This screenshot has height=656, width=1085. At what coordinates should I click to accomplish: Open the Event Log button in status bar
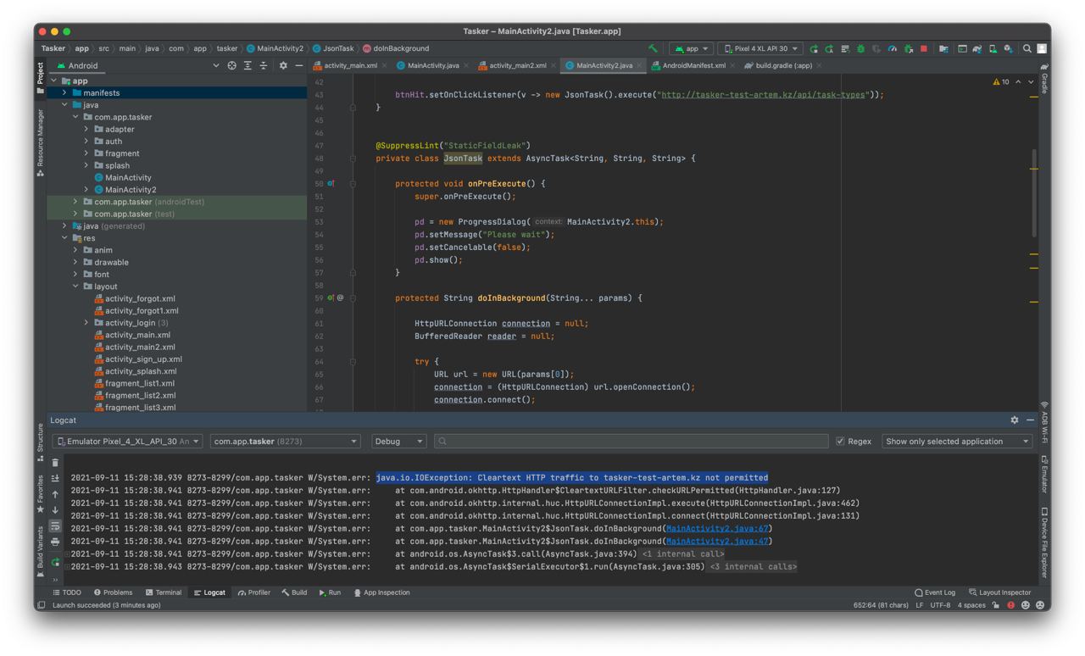(x=935, y=592)
